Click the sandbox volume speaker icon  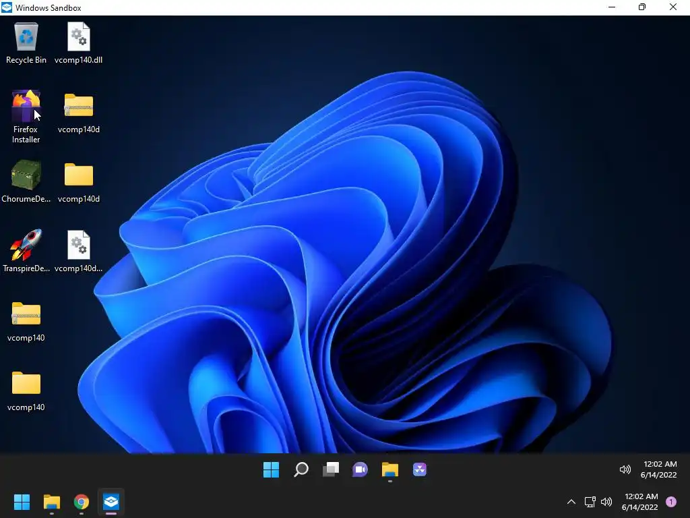[625, 469]
